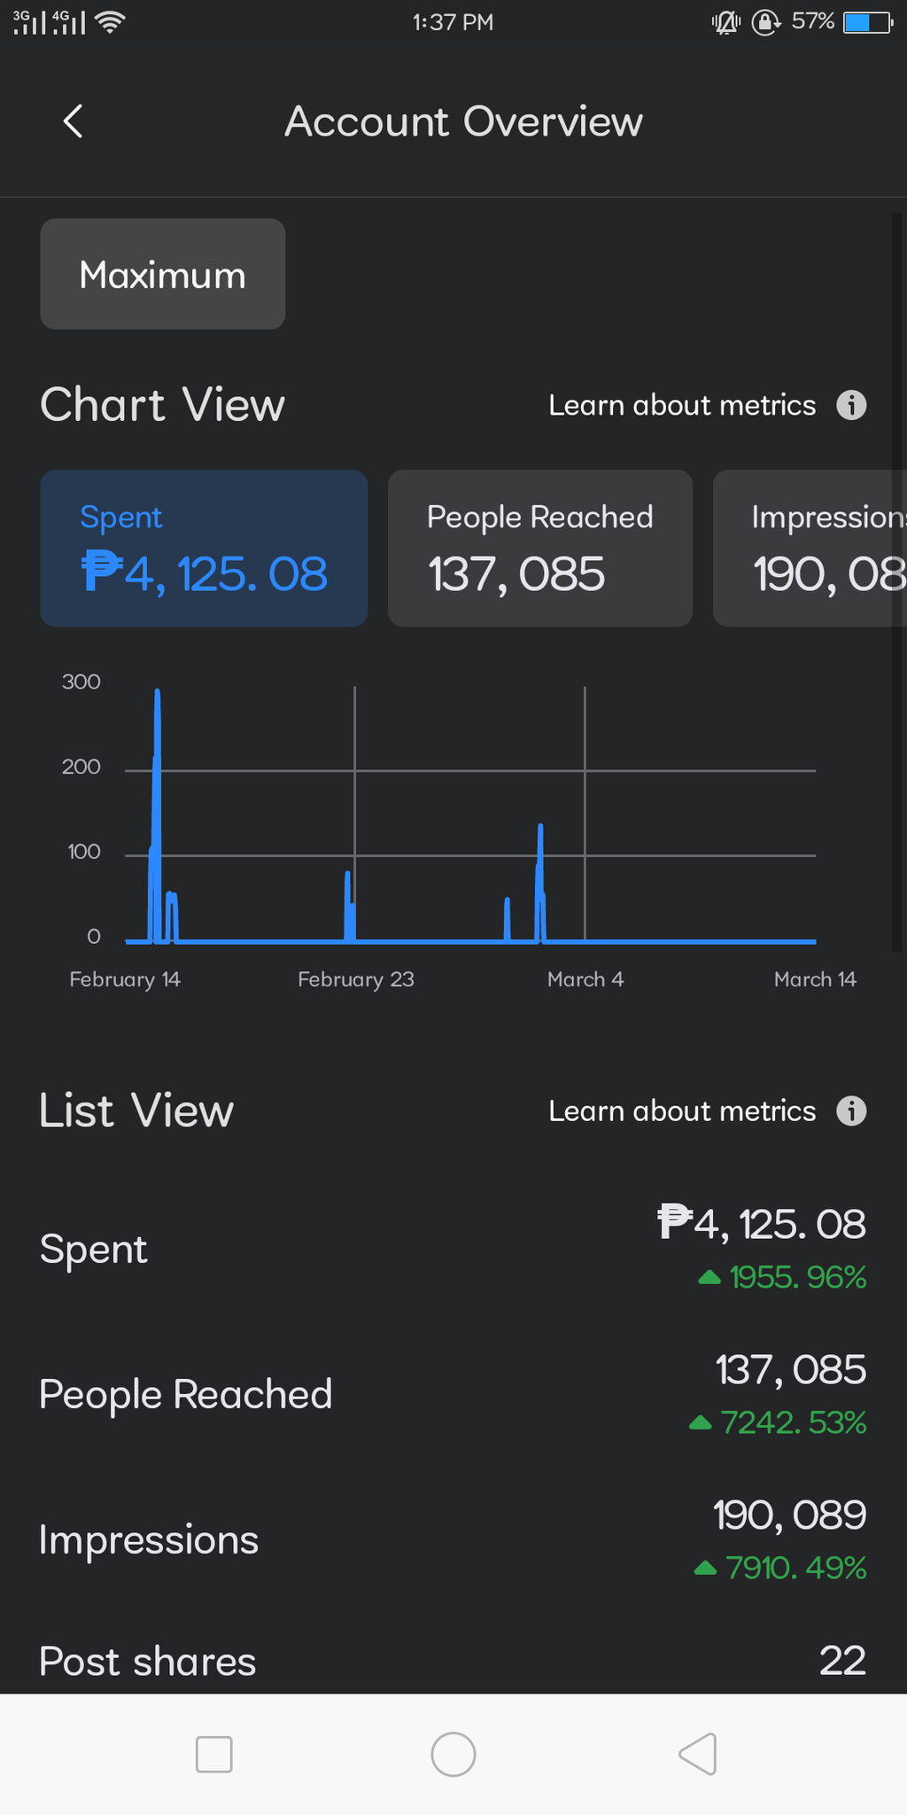907x1815 pixels.
Task: Tap the People Reached list row
Action: tap(453, 1395)
